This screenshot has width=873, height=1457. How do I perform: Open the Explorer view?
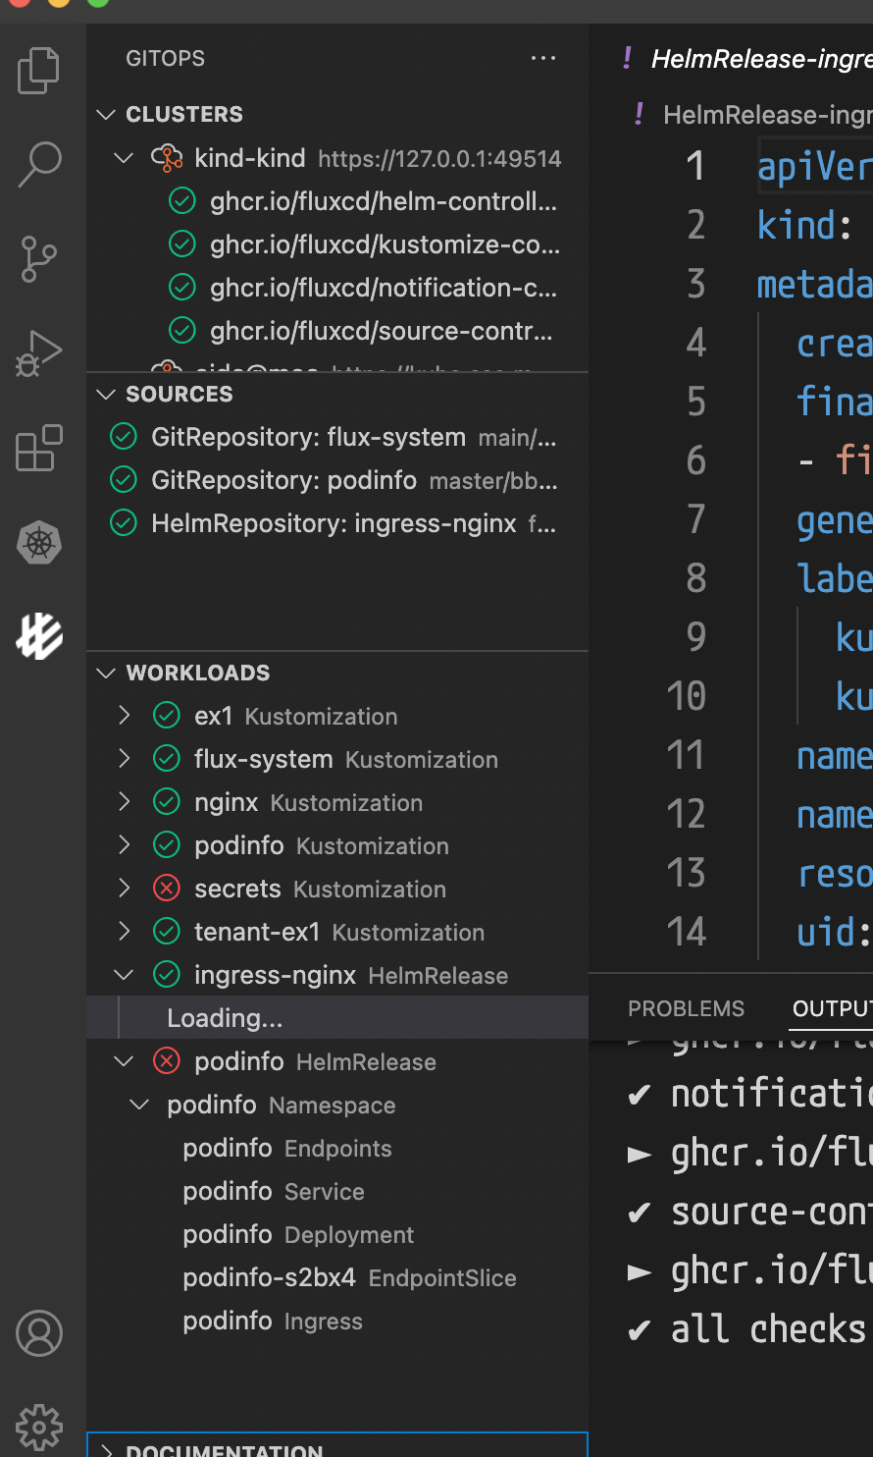[37, 70]
